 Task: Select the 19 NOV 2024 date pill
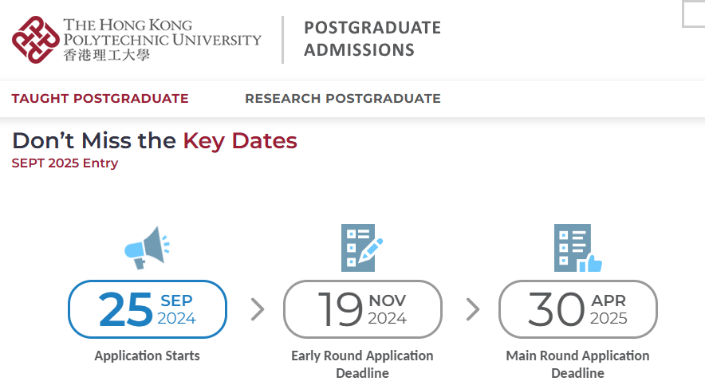pyautogui.click(x=362, y=309)
